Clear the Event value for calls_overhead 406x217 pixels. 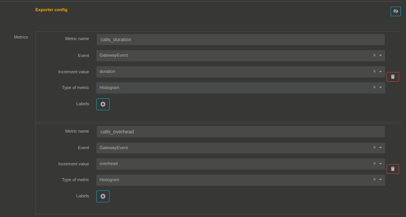374,148
